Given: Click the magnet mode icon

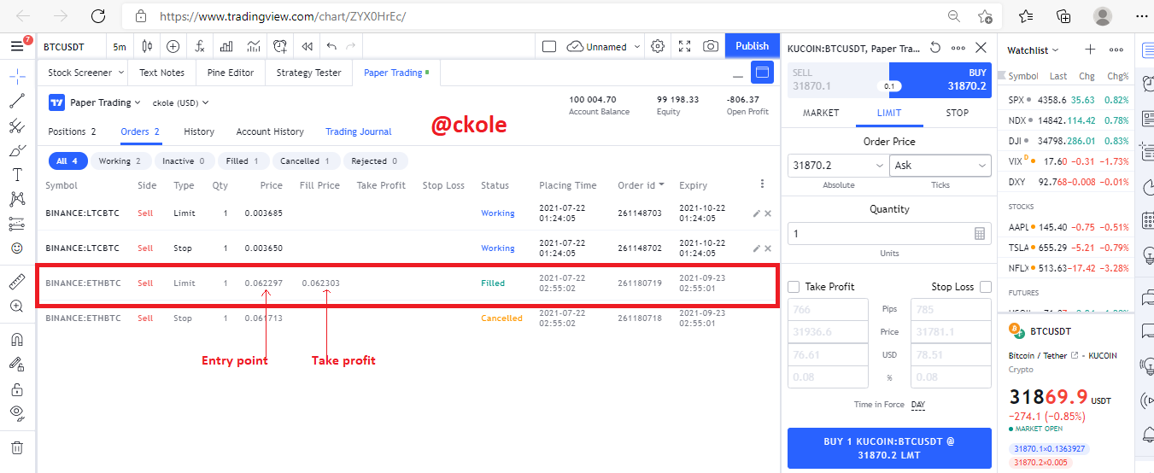Looking at the screenshot, I should (17, 339).
